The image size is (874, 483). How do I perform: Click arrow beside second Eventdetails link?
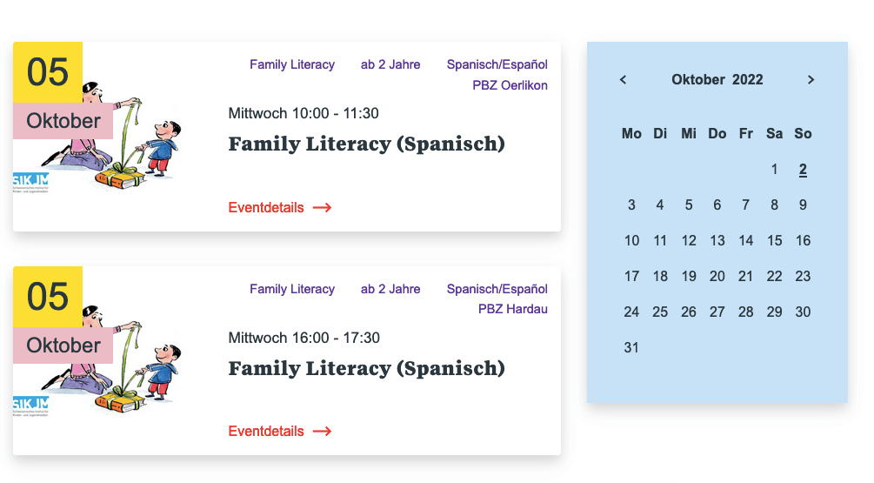click(322, 432)
